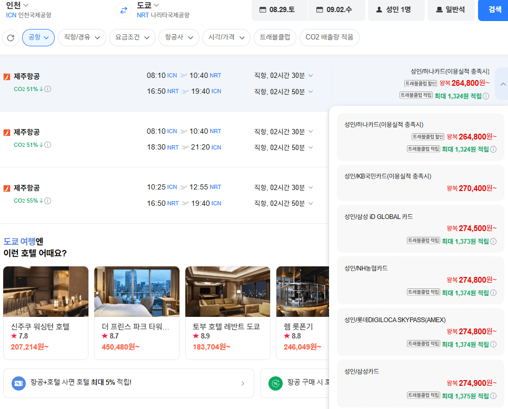
Task: Open the 인천 departure city selector
Action: [x=17, y=5]
